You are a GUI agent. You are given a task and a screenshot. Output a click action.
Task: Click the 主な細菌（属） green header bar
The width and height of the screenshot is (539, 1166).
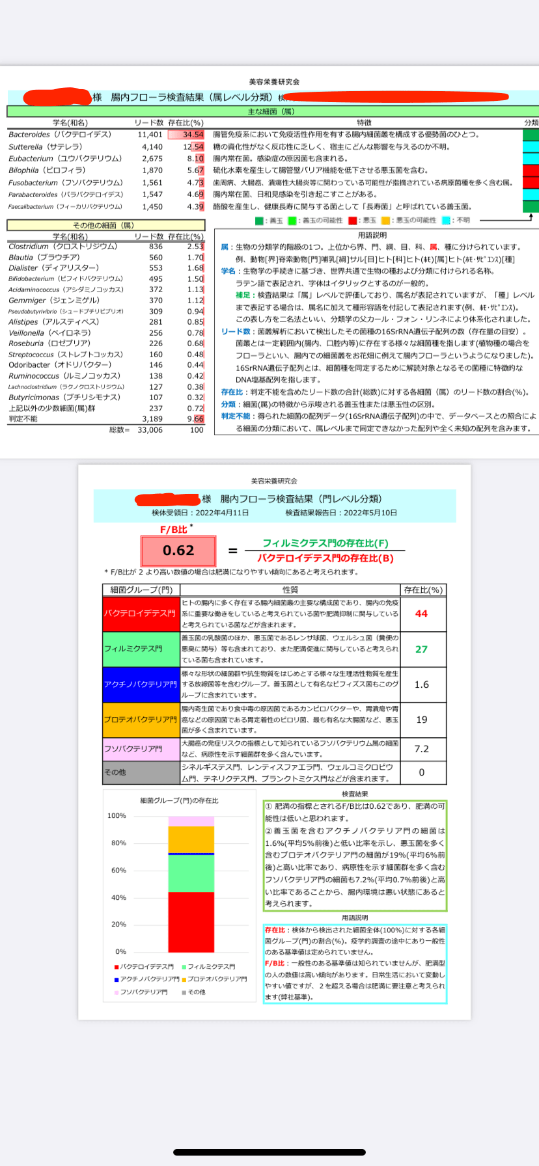pyautogui.click(x=271, y=112)
